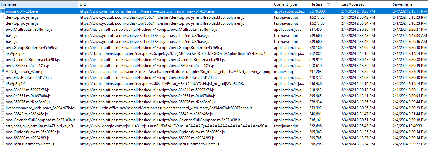Screen dimensions: 428x146
Task: Click the file size 298,295 cell
Action: [x=315, y=144]
